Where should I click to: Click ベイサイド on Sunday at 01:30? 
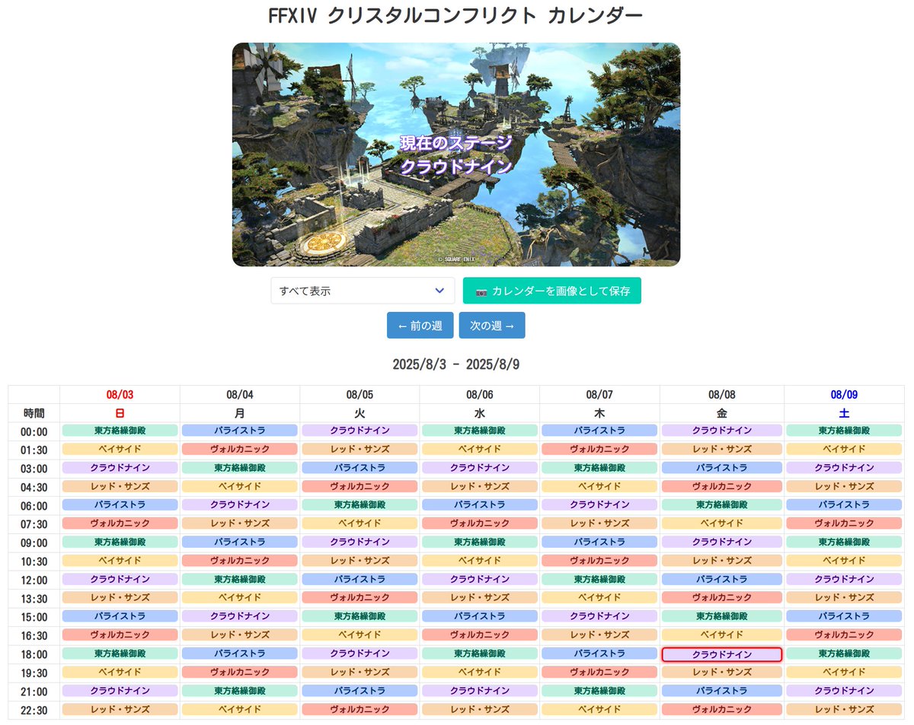click(x=120, y=449)
